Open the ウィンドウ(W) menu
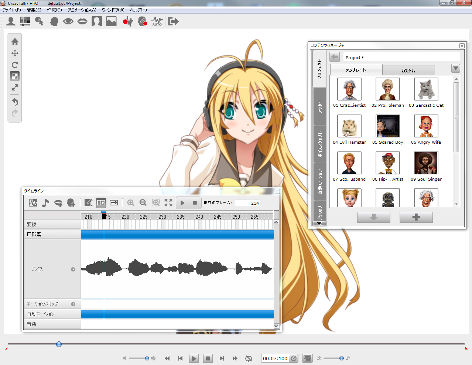 coord(113,10)
